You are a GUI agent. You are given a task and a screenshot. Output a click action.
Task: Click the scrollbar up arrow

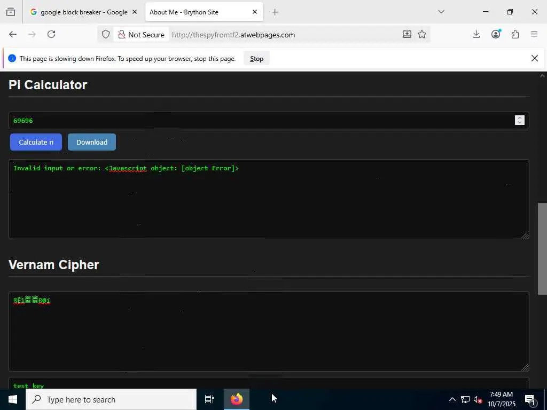point(542,76)
